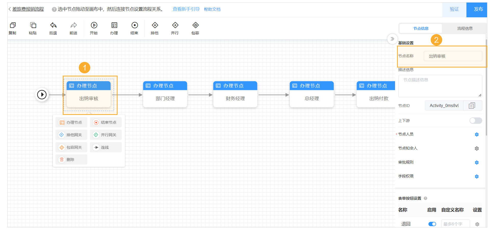Add a 开始 start node from the toolbar
Screen dimensions: 495x230
(x=94, y=28)
